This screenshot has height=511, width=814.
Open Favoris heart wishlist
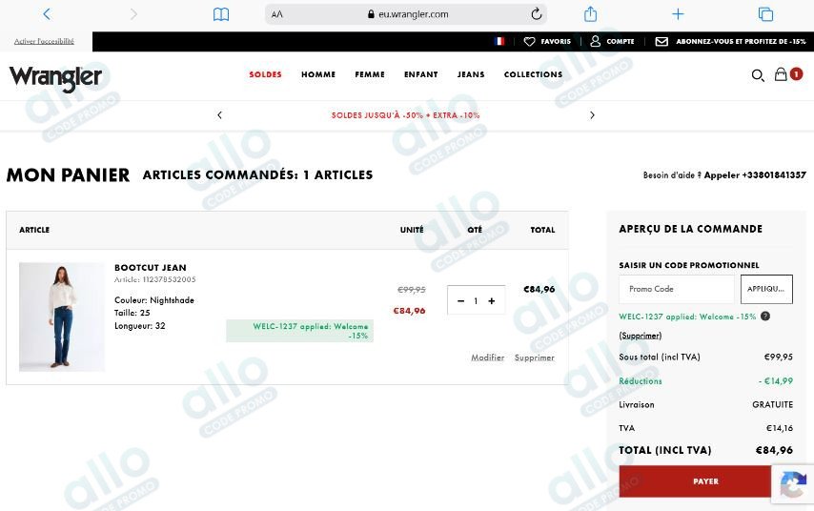point(547,41)
